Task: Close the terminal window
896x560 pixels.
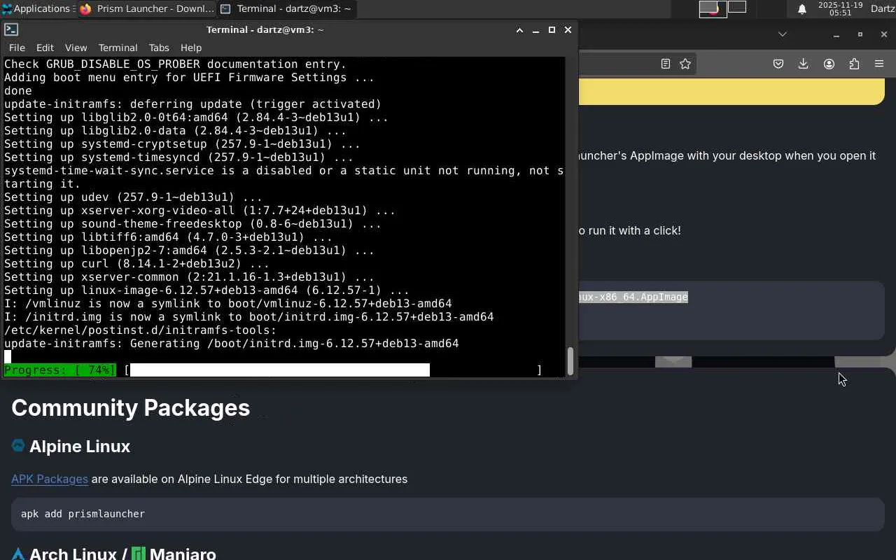Action: pyautogui.click(x=568, y=30)
